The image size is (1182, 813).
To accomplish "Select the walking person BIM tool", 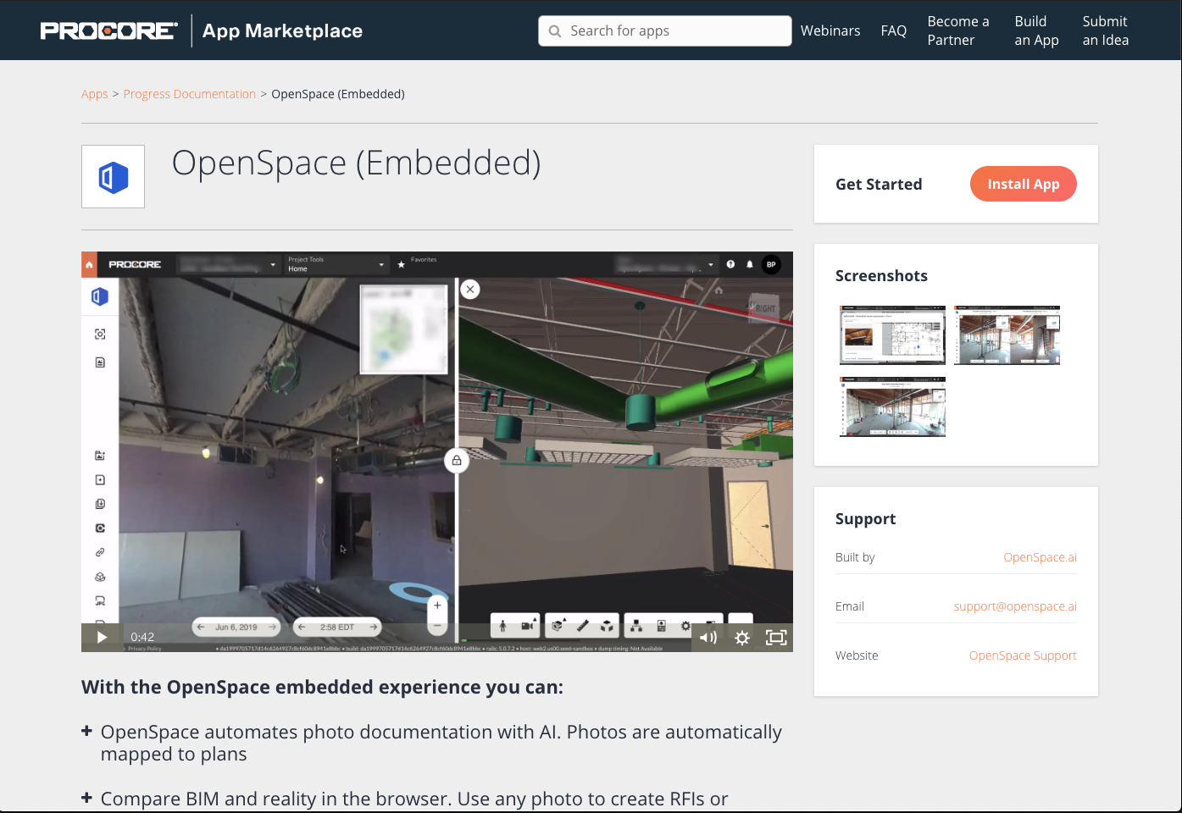I will [x=502, y=627].
